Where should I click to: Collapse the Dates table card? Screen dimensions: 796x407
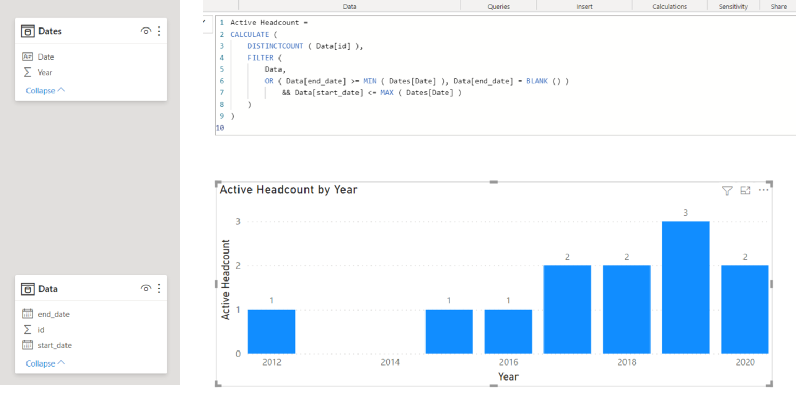pyautogui.click(x=46, y=90)
